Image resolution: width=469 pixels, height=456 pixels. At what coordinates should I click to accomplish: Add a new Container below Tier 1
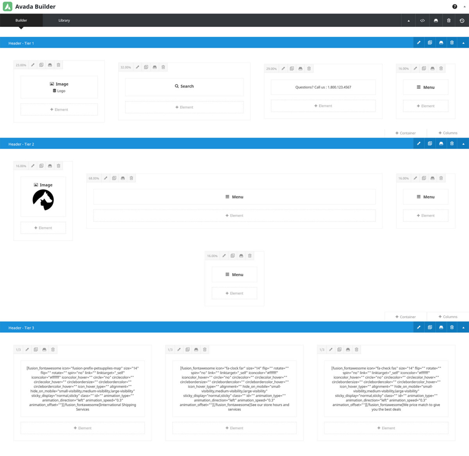click(405, 133)
